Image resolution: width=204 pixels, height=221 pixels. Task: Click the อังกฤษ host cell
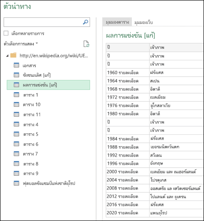pyautogui.click(x=177, y=163)
